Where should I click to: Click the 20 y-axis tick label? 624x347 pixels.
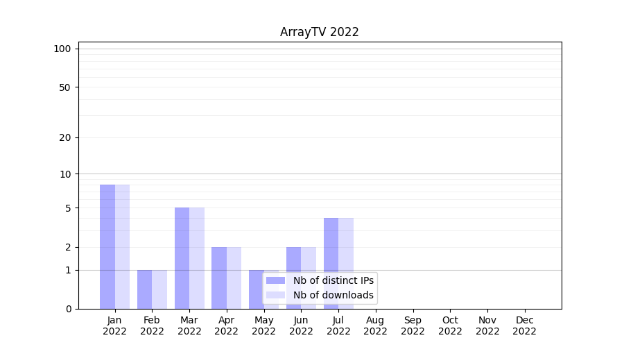tap(65, 137)
